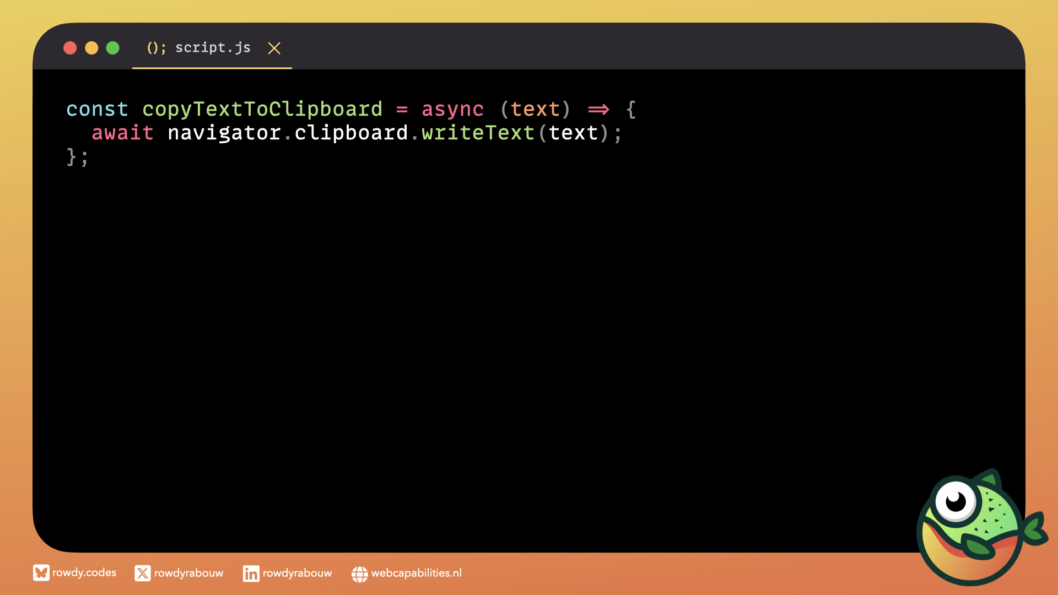The image size is (1058, 595).
Task: Open the rowdyrabouw LinkedIn handle
Action: click(297, 574)
